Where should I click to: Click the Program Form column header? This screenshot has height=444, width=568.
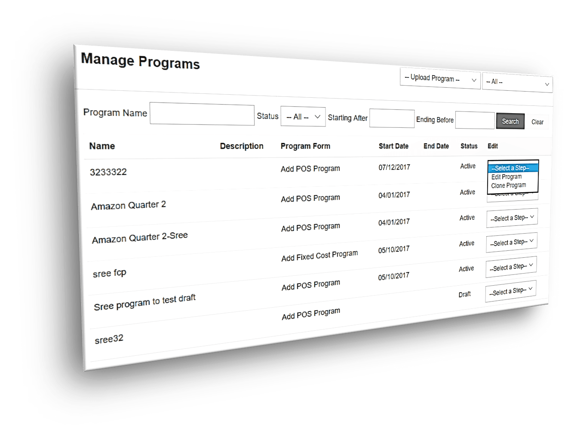click(305, 146)
